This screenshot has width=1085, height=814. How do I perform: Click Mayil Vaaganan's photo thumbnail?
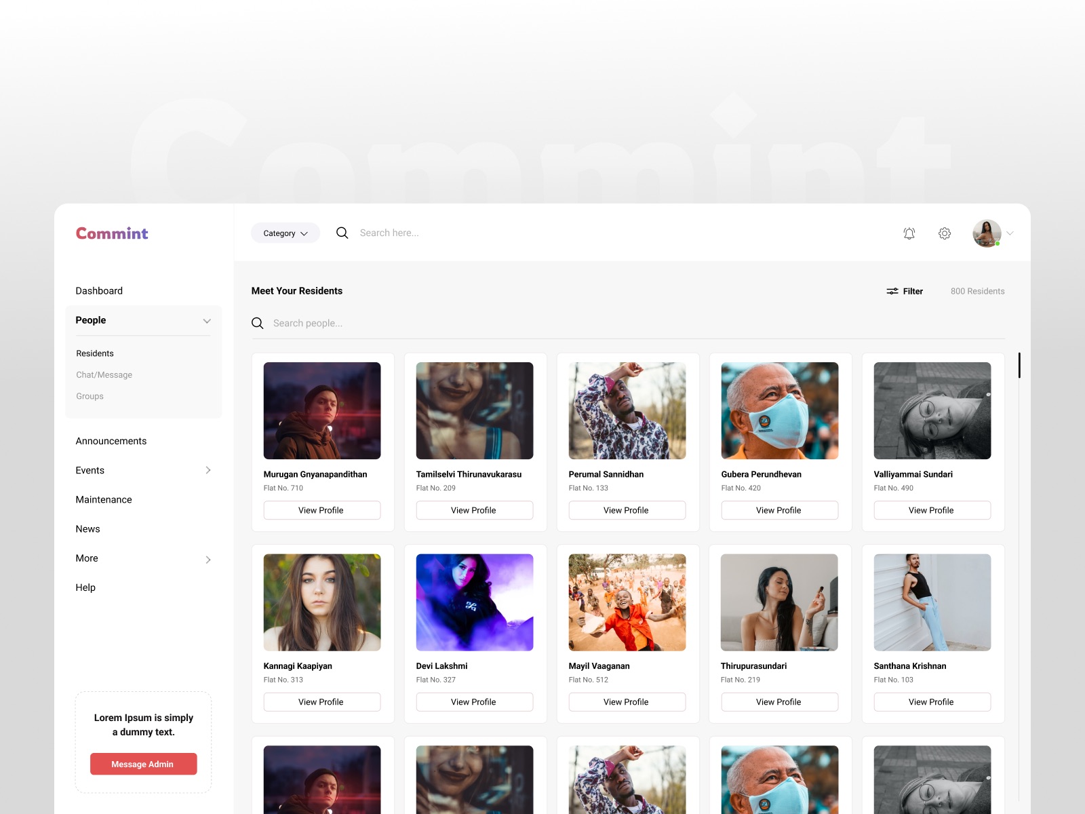coord(627,602)
